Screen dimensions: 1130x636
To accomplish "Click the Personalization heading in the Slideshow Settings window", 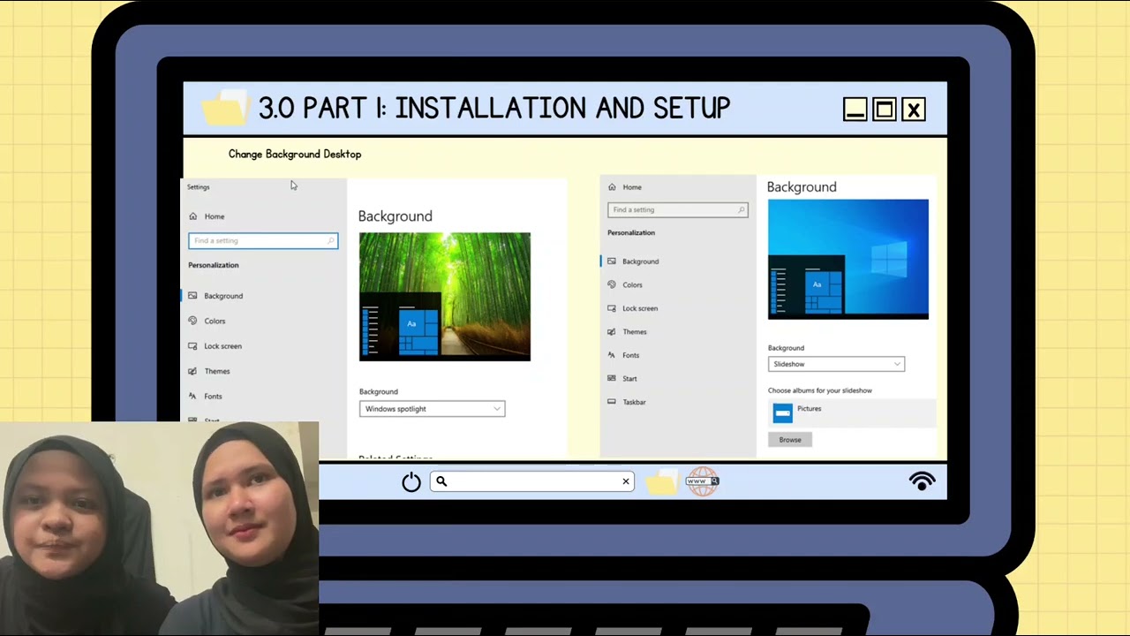I will (x=631, y=233).
